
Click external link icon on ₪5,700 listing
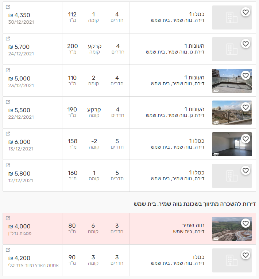[x=8, y=39]
